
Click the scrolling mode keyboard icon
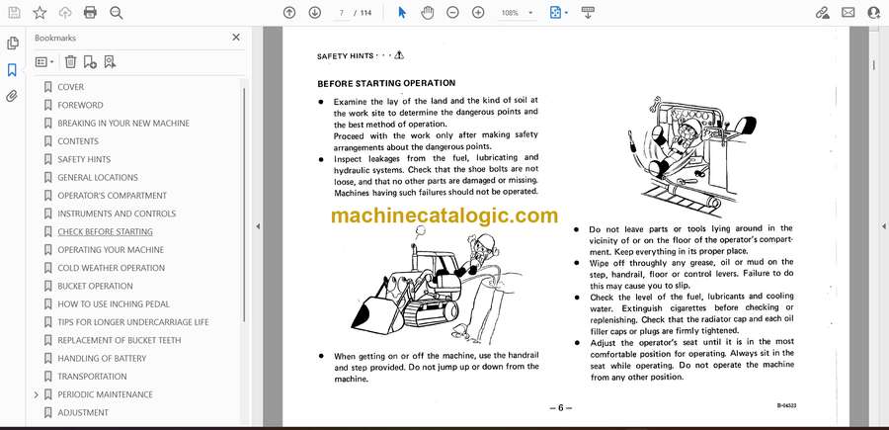(588, 13)
